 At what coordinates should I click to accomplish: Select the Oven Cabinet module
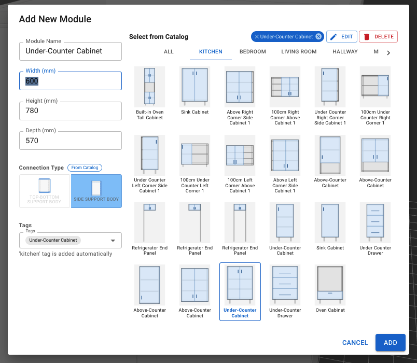click(x=330, y=285)
